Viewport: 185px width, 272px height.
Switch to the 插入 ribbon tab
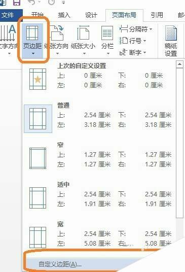click(x=64, y=15)
